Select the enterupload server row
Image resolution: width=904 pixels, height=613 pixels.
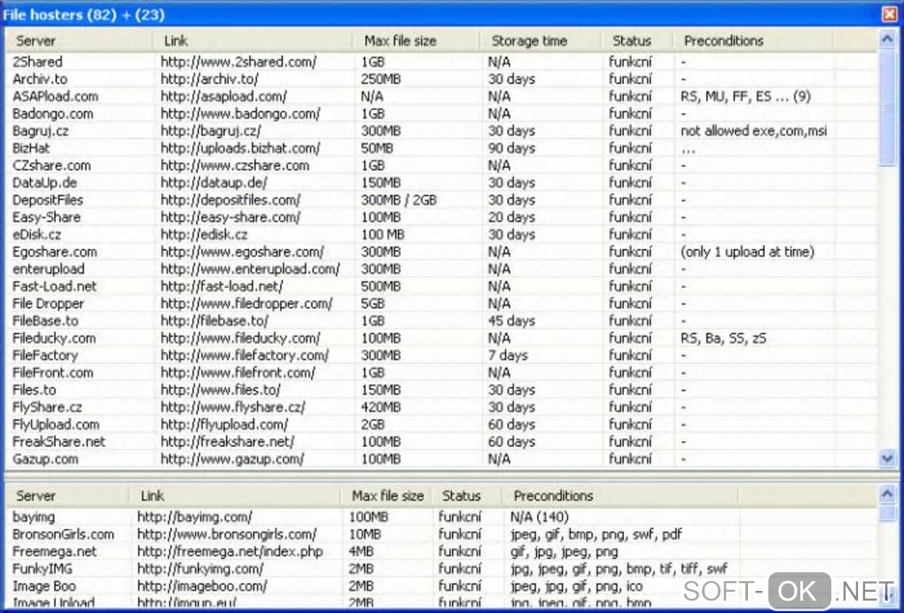442,269
